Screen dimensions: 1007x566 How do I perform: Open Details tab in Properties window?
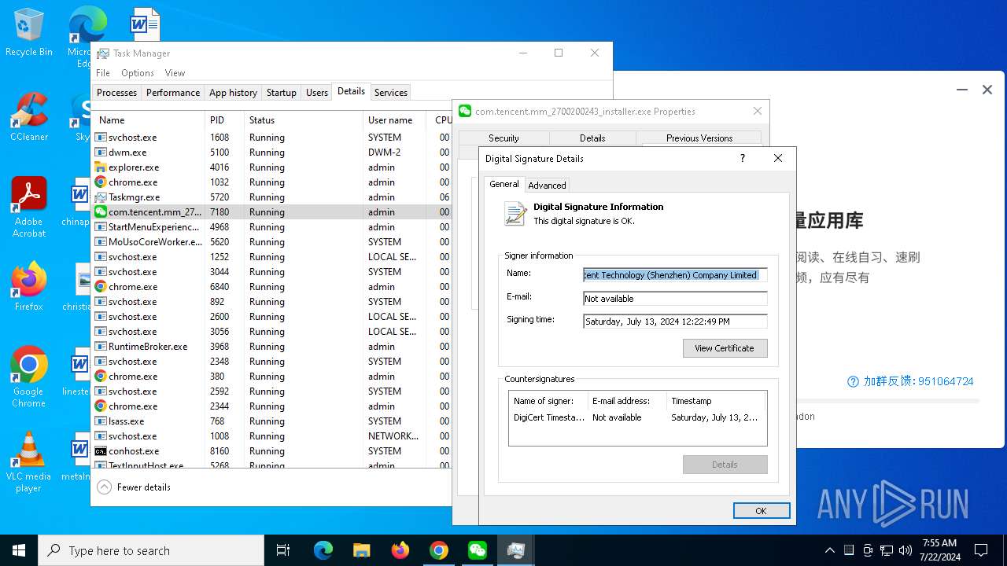click(592, 138)
